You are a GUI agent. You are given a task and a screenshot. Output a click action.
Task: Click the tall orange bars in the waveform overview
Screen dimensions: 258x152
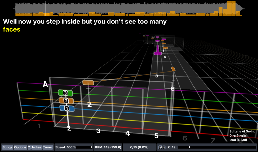(231, 8)
